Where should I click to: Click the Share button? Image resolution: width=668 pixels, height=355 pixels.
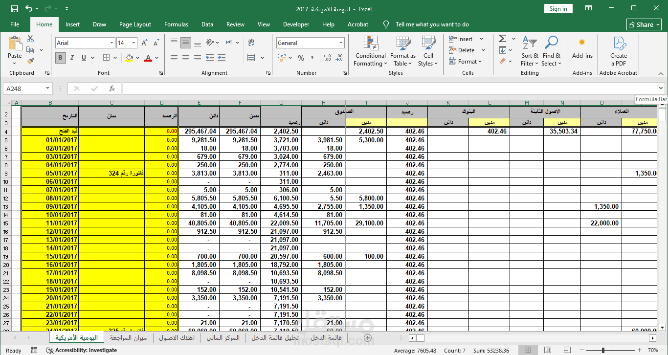[644, 24]
